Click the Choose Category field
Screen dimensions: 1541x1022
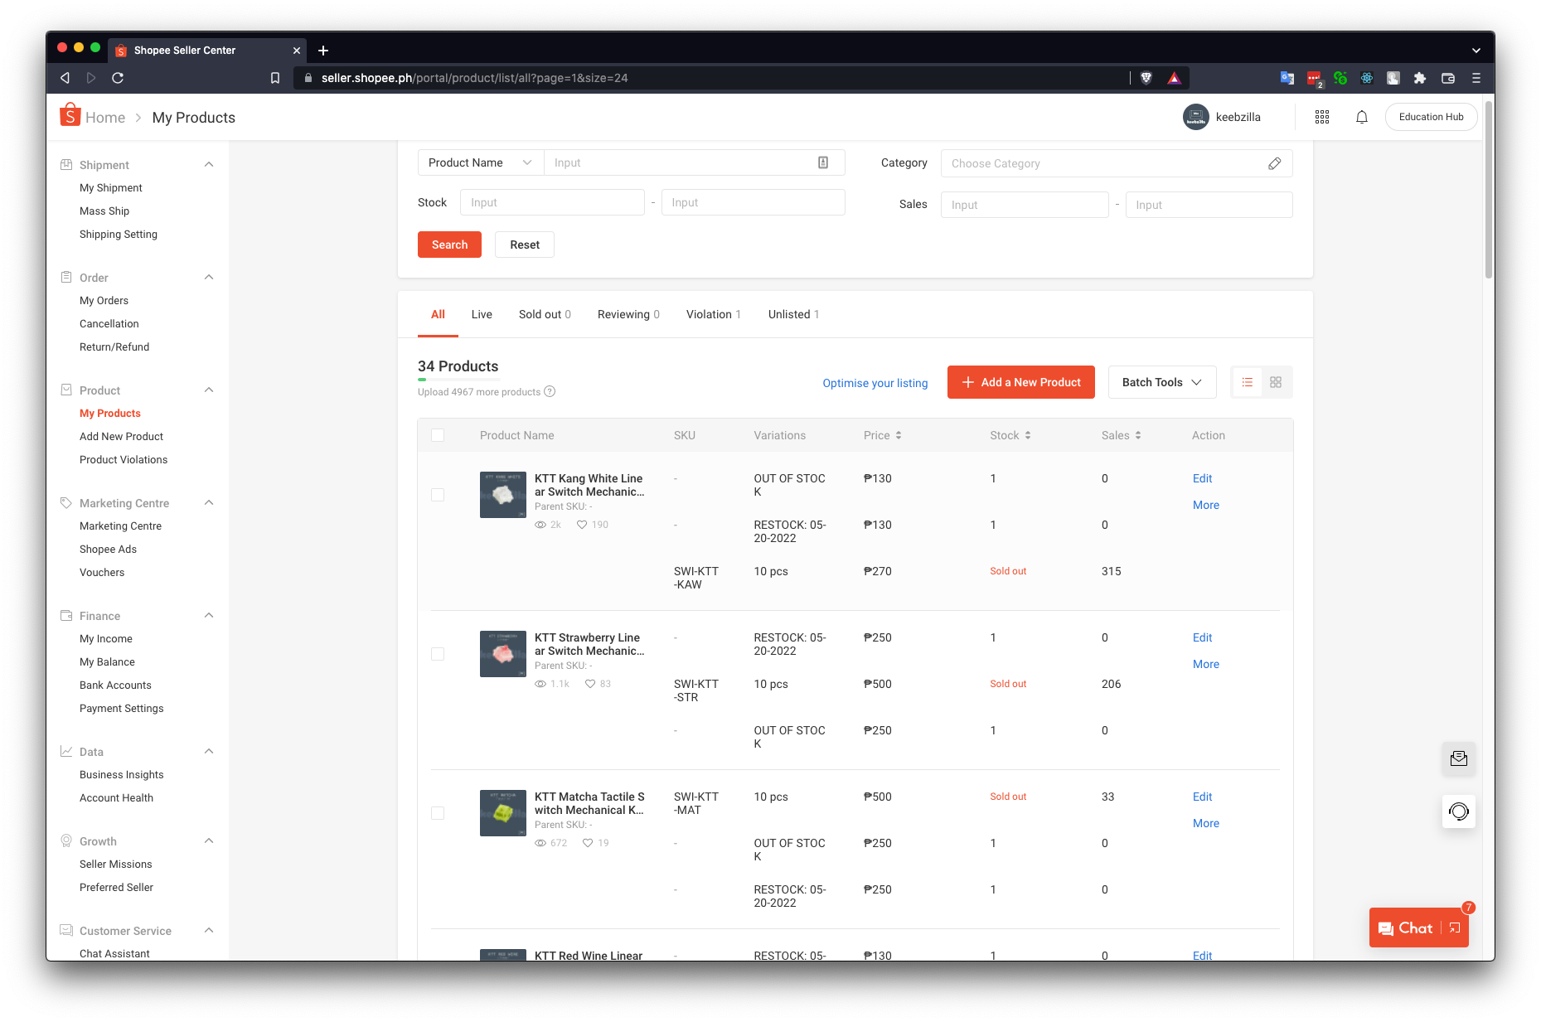tap(1117, 163)
